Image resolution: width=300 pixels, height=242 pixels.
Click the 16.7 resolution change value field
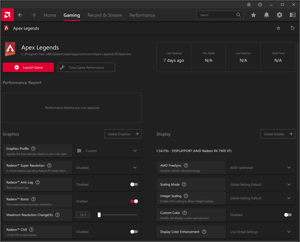pyautogui.click(x=83, y=215)
